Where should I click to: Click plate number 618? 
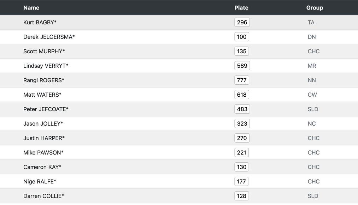coord(242,95)
